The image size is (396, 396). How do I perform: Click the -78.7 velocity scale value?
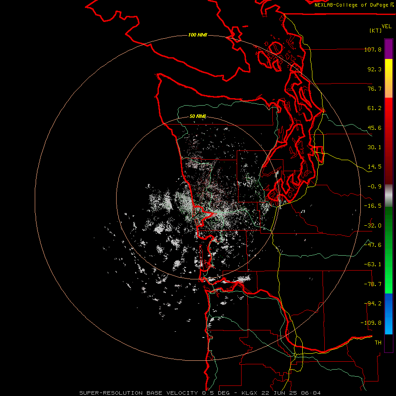(x=373, y=284)
